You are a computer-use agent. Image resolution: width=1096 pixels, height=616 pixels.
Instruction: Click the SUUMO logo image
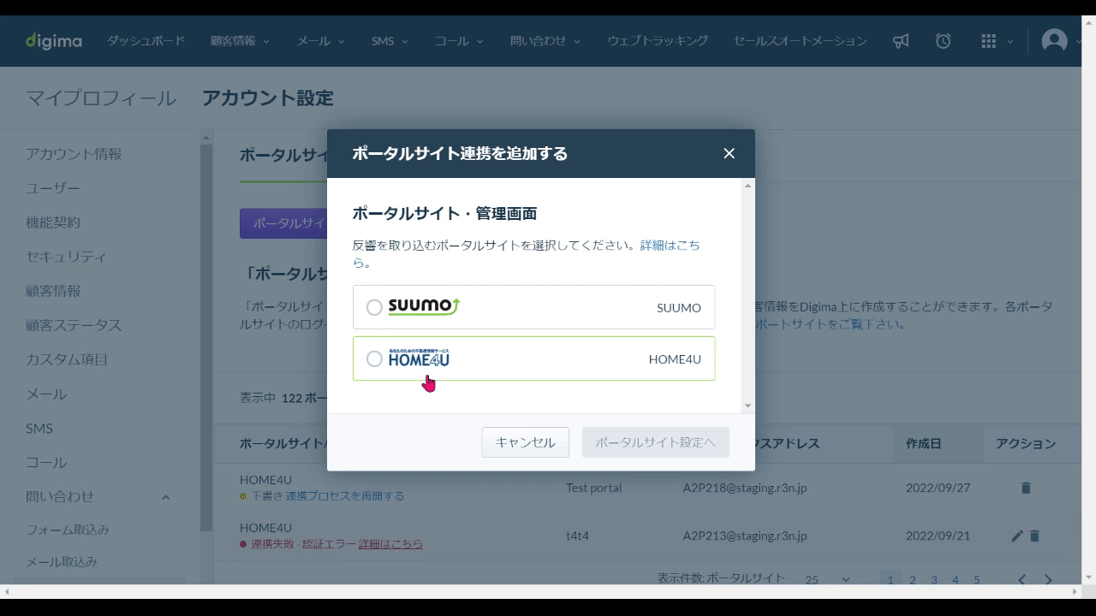coord(424,306)
